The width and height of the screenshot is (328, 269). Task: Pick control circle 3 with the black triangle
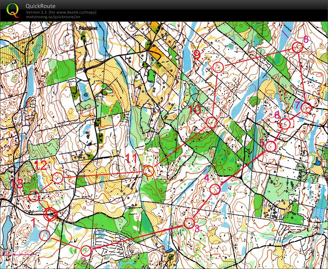click(189, 223)
